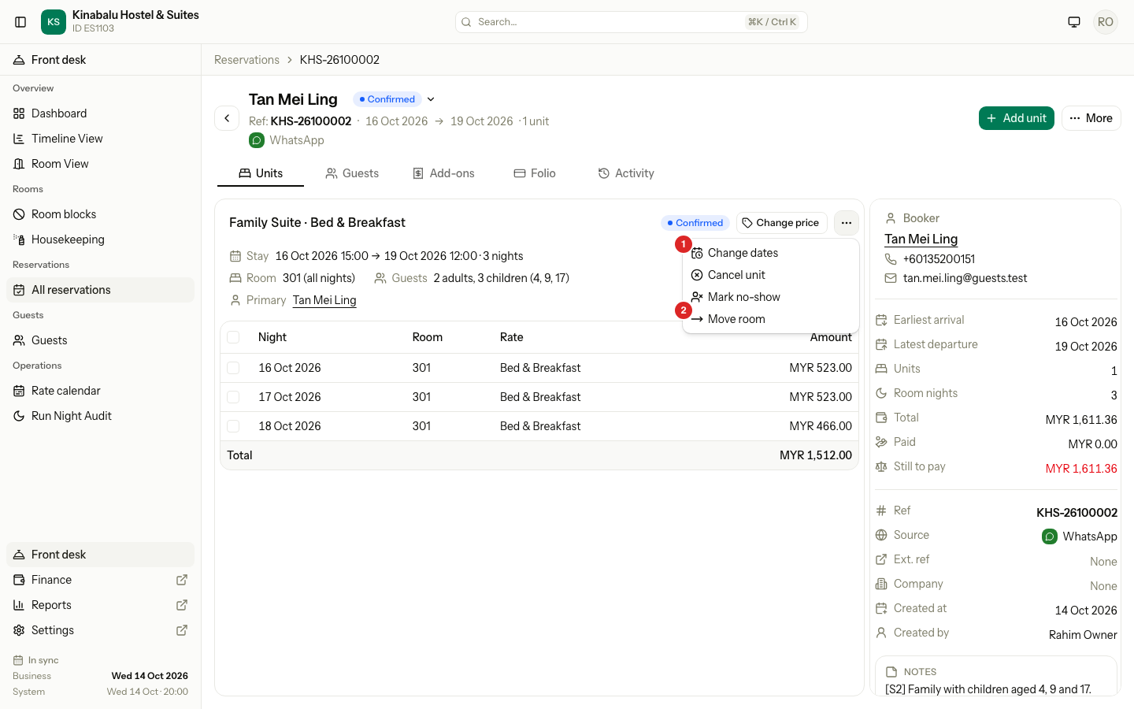Tick the checkbox for 17 Oct 2026 night

point(233,397)
